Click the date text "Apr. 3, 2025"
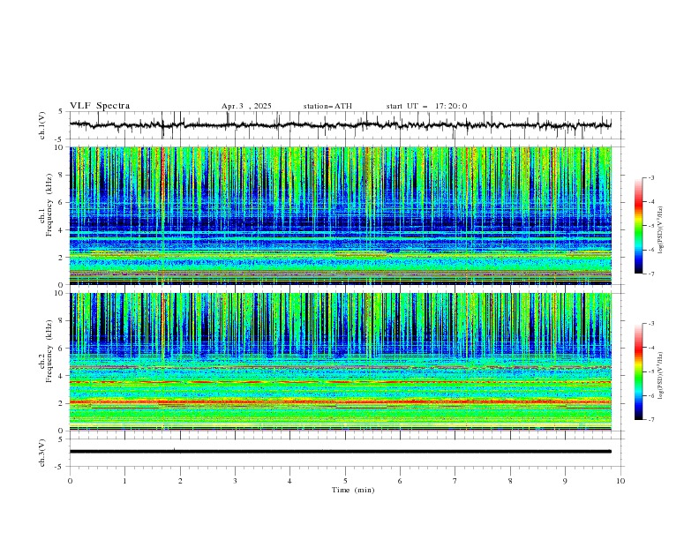 click(x=246, y=106)
